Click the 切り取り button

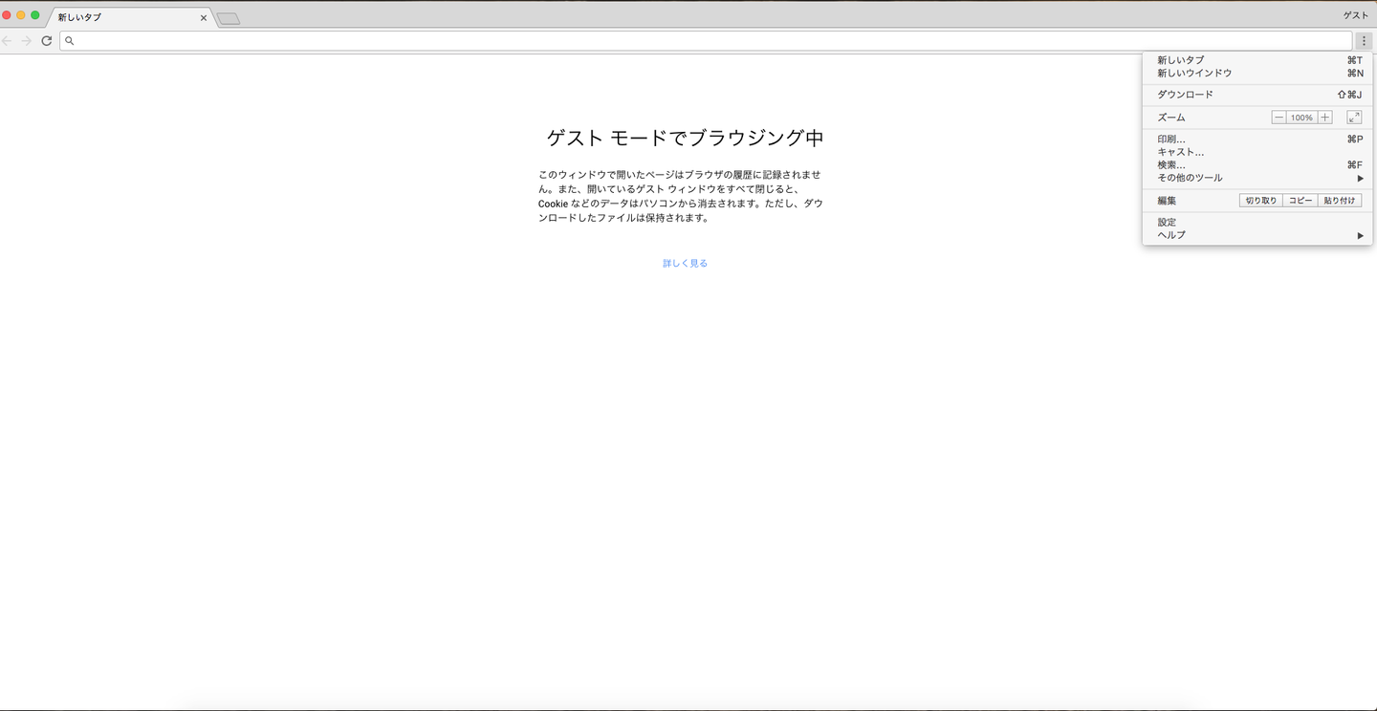1261,201
